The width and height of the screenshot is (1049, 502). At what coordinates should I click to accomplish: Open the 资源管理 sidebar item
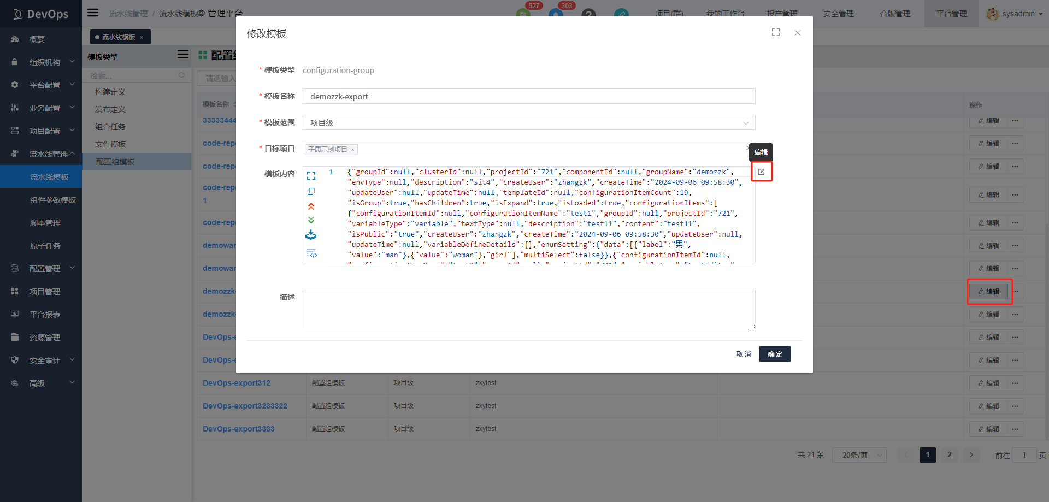[x=41, y=338]
